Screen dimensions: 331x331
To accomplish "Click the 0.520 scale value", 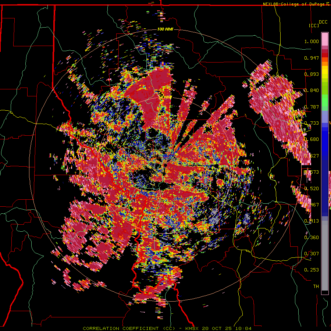I will (x=312, y=188).
